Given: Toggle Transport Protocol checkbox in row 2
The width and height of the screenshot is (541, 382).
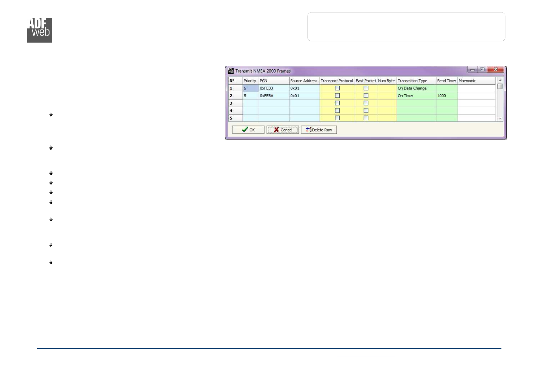Looking at the screenshot, I should pyautogui.click(x=337, y=96).
